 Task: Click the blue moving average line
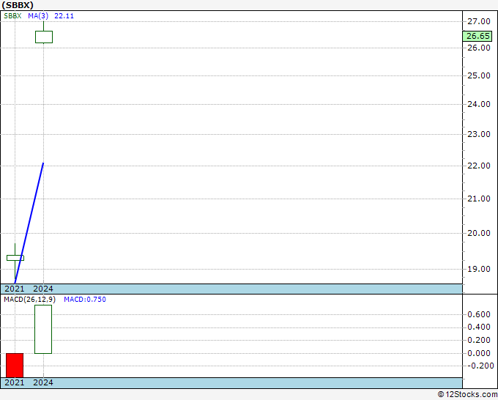(29, 223)
